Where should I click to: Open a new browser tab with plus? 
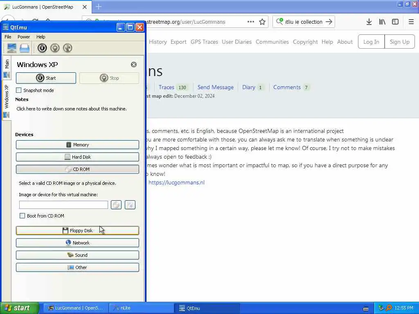(99, 7)
